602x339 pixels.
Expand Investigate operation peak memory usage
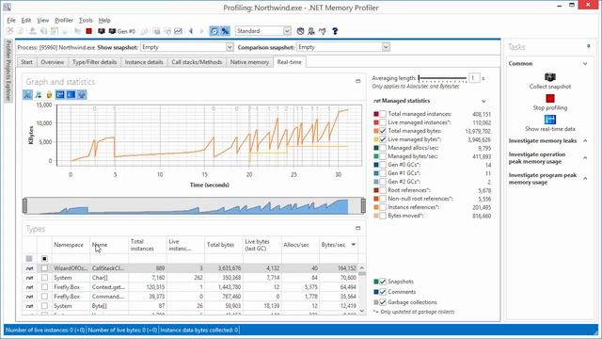point(585,157)
